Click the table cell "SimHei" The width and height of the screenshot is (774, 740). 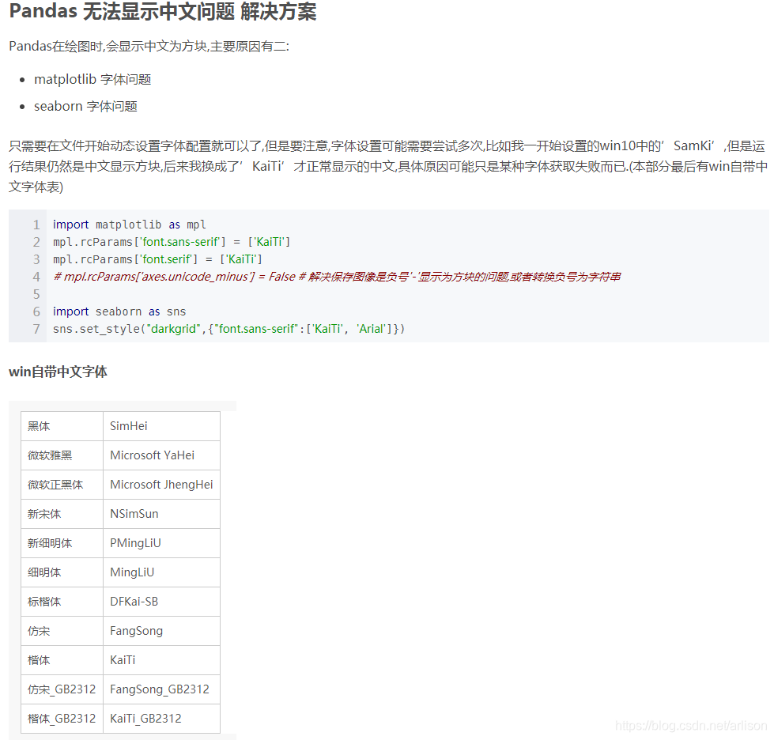[161, 426]
